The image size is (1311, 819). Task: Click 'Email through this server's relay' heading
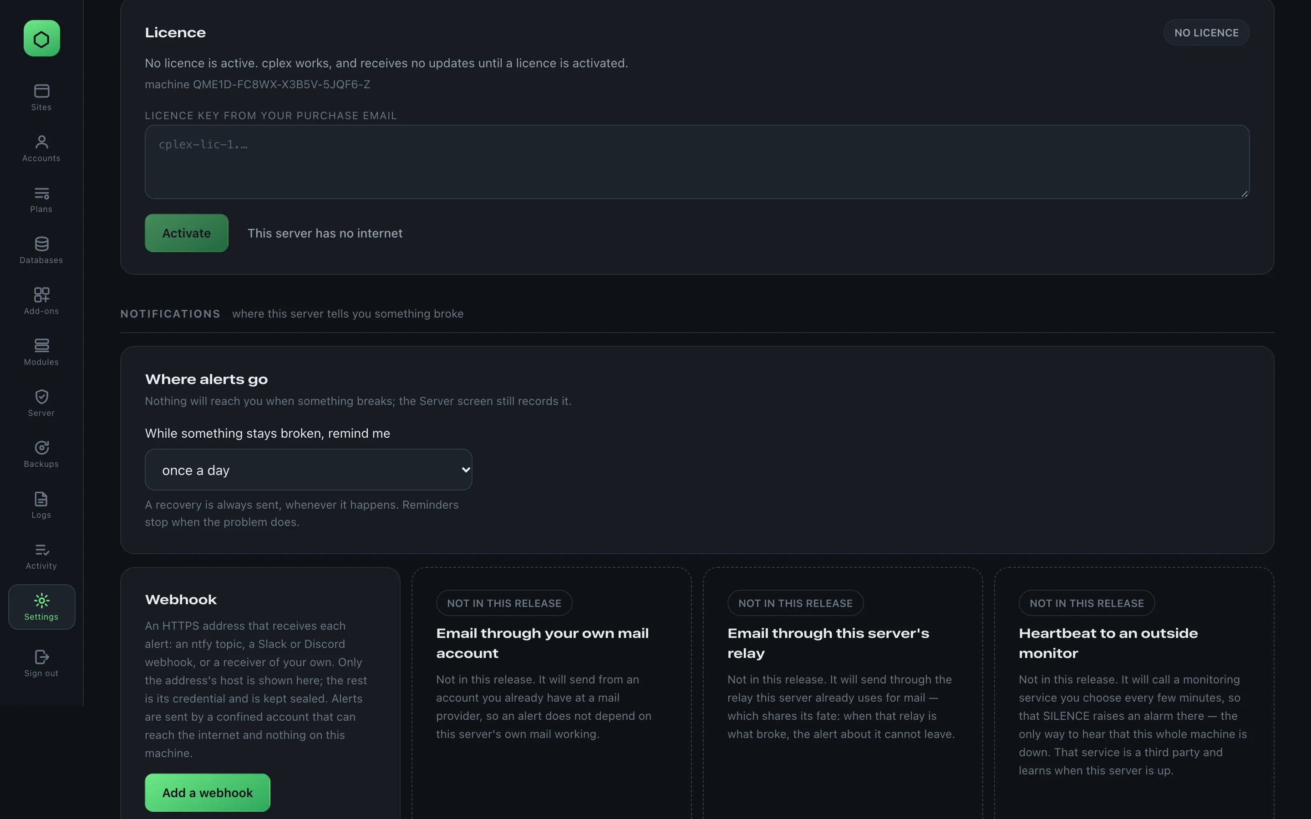(828, 643)
